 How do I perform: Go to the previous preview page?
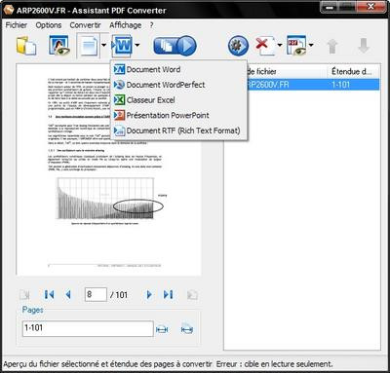(x=68, y=294)
